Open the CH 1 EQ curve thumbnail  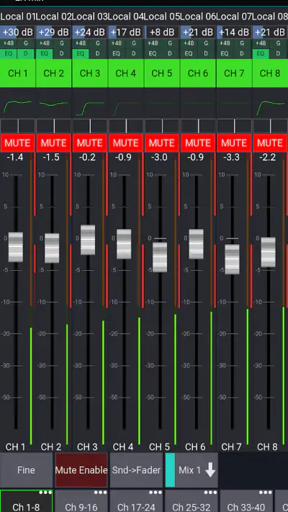17,107
